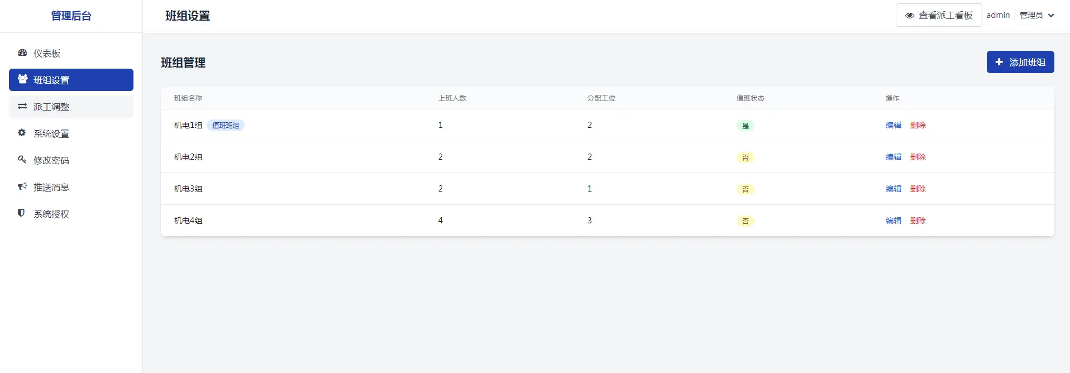Click the chevron next to 管理员
Screen dimensions: 1070x373
tap(1053, 15)
